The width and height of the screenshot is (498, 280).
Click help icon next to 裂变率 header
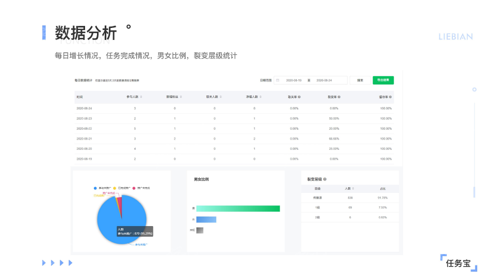(x=339, y=97)
